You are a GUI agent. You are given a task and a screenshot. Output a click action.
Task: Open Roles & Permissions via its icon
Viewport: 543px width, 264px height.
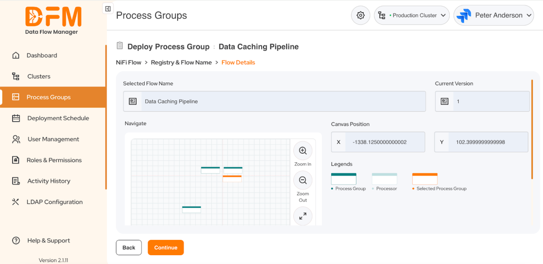(x=16, y=160)
